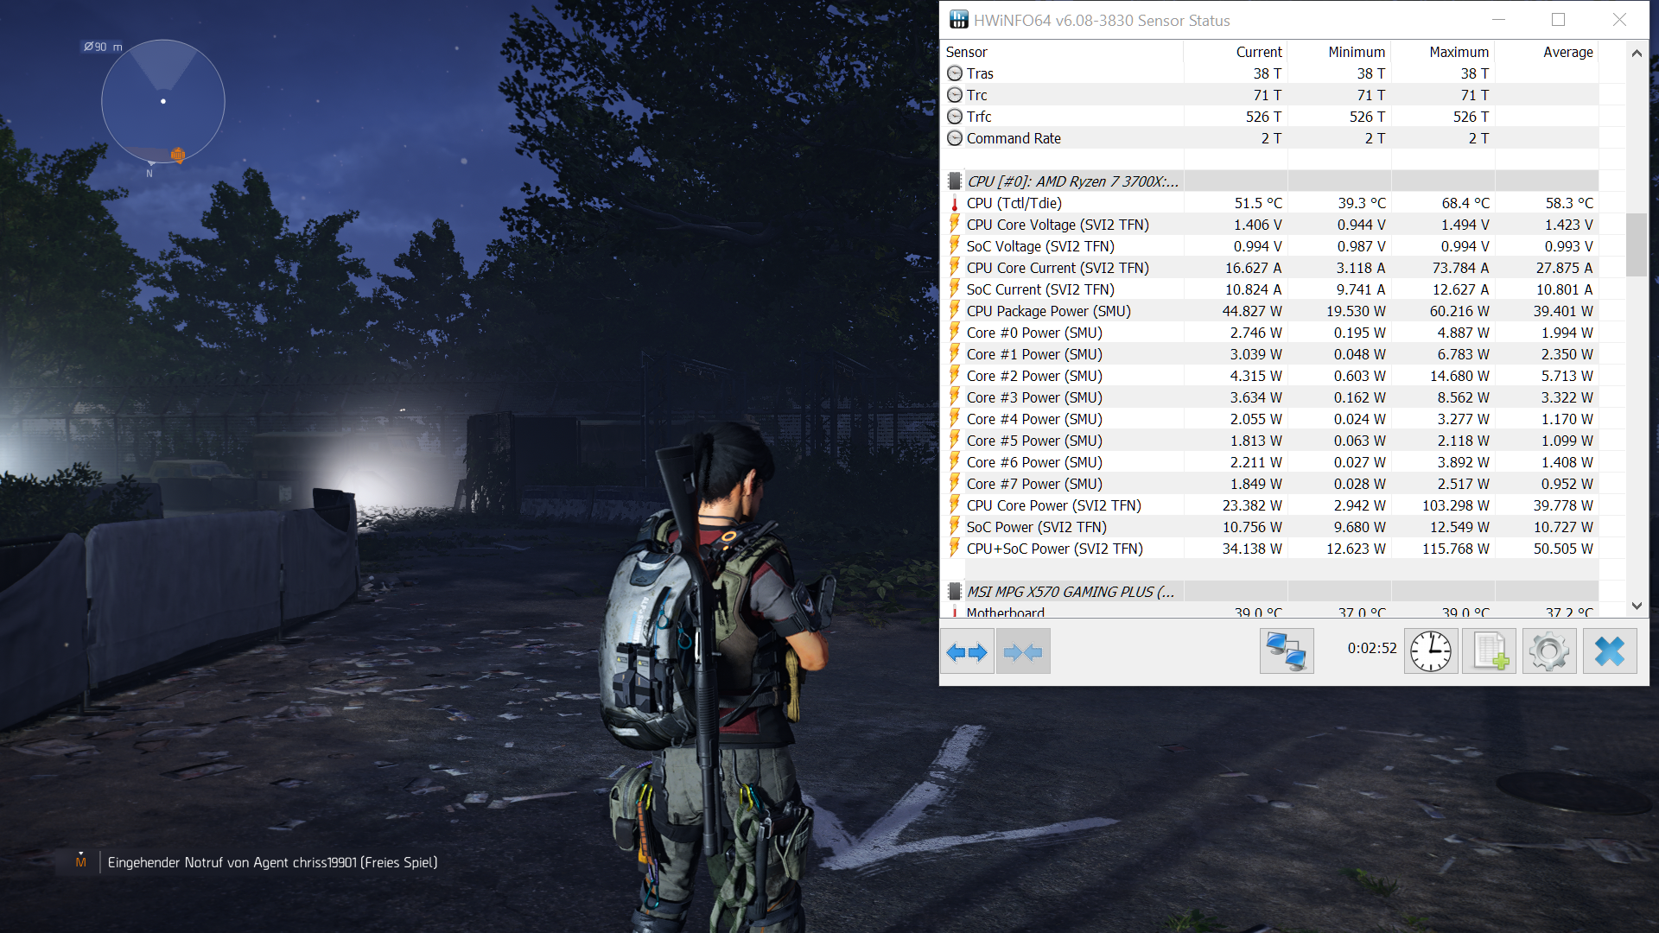Open sensor settings gear icon
Image resolution: width=1659 pixels, height=933 pixels.
click(1549, 652)
